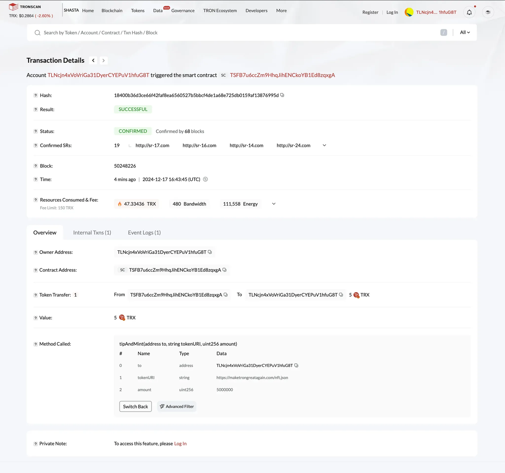Open the Developers menu
Image resolution: width=505 pixels, height=473 pixels.
[x=256, y=11]
